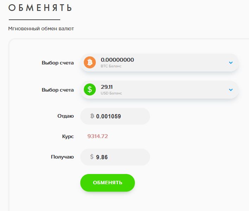Screen dimensions: 249x211
Task: Click the exchange rate value 9314.72
Action: (98, 136)
